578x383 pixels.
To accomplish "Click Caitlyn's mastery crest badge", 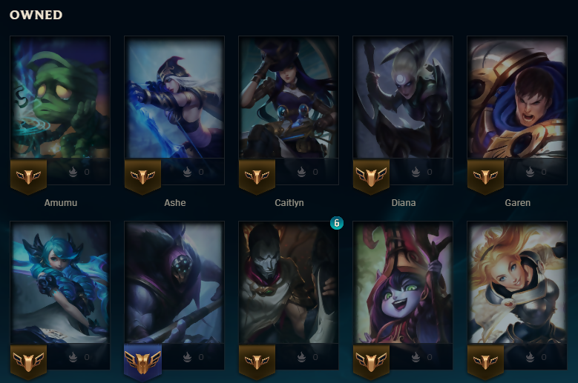I will [257, 177].
